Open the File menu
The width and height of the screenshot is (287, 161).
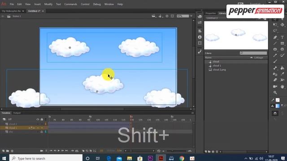click(12, 4)
